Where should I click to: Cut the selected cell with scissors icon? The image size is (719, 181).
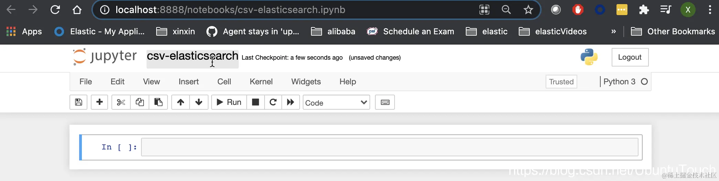(x=121, y=102)
